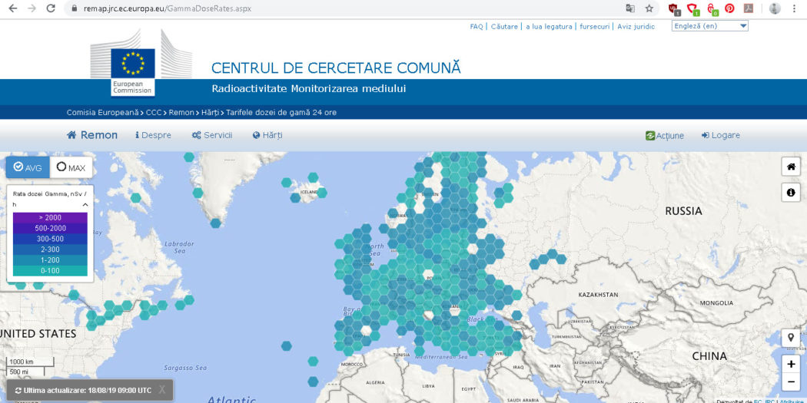The height and width of the screenshot is (403, 807).
Task: Zoom in with the plus button
Action: point(790,364)
